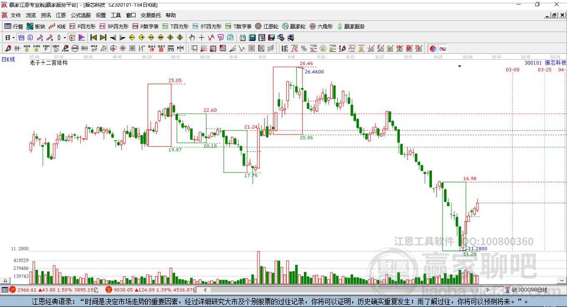Click the 板块 sector button
Viewport: 567px width, 307px height.
(x=36, y=27)
